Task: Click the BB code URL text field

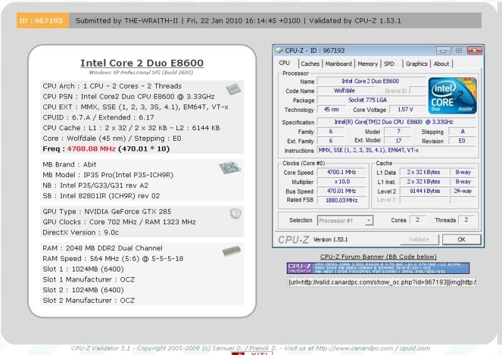Action: pyautogui.click(x=382, y=282)
